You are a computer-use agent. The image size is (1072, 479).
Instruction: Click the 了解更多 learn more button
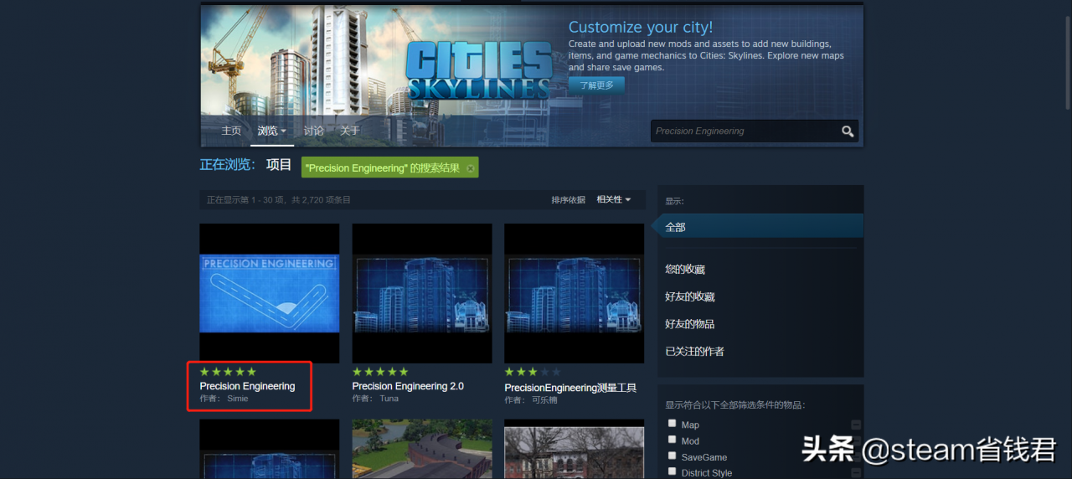point(596,85)
